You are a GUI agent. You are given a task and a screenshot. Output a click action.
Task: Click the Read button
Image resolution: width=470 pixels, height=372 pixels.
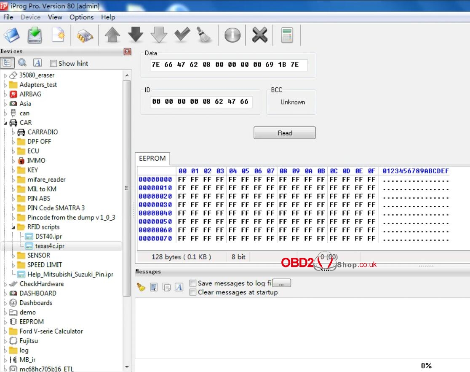point(284,133)
